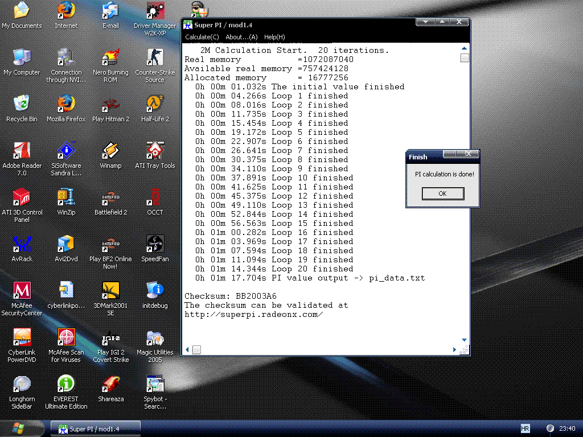Select the SpeedFan desktop icon
This screenshot has width=583, height=437.
pos(155,245)
